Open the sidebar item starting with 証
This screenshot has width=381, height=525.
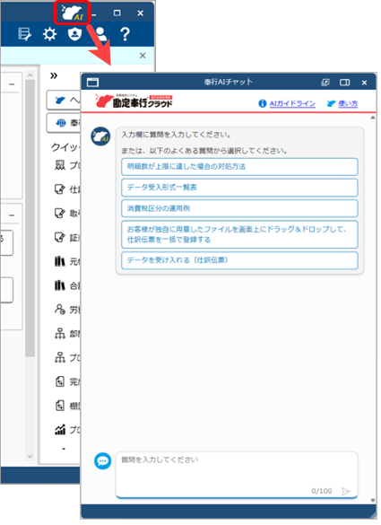coord(67,238)
